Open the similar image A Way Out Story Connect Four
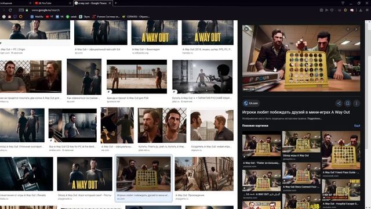This screenshot has width=371, height=209. point(301,173)
